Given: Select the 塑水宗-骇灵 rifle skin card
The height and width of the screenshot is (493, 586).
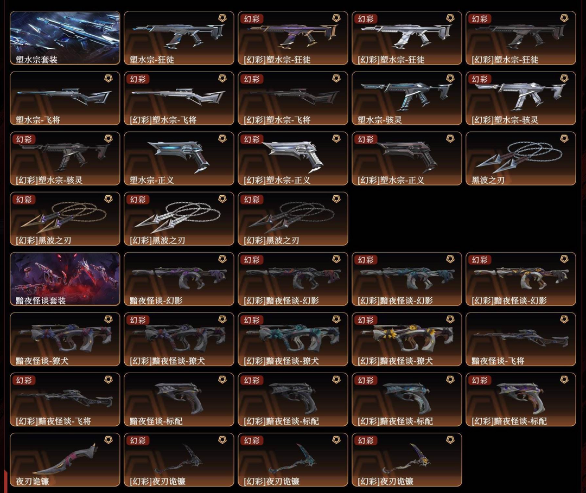Looking at the screenshot, I should tap(406, 98).
